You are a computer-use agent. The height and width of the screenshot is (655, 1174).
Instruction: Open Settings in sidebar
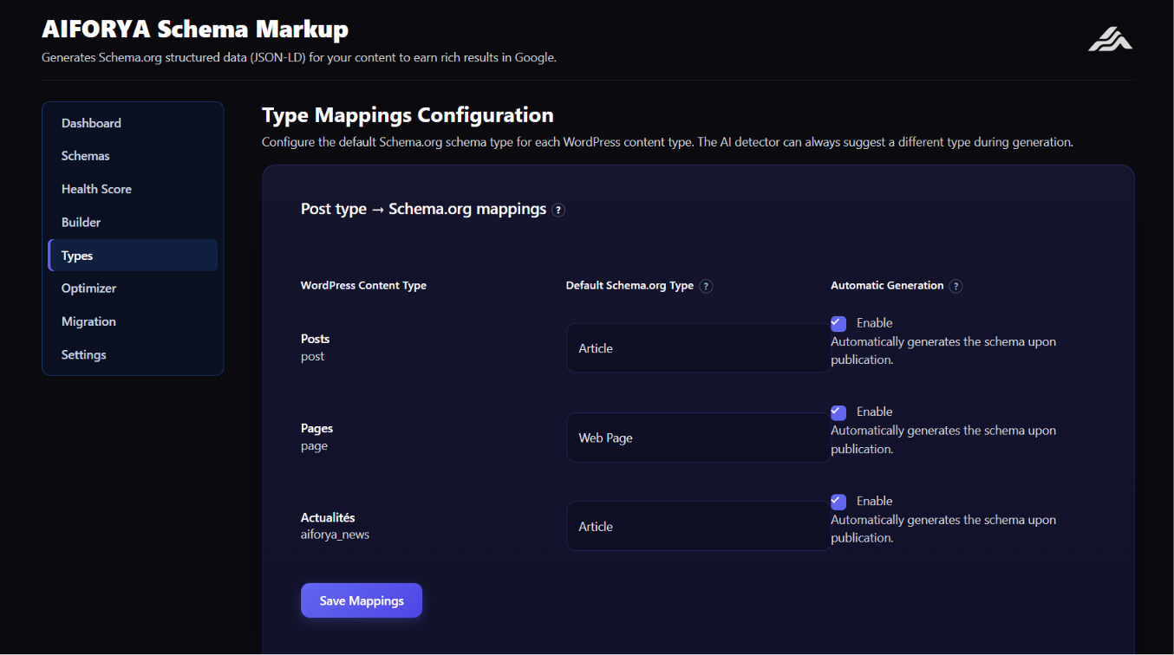(133, 355)
